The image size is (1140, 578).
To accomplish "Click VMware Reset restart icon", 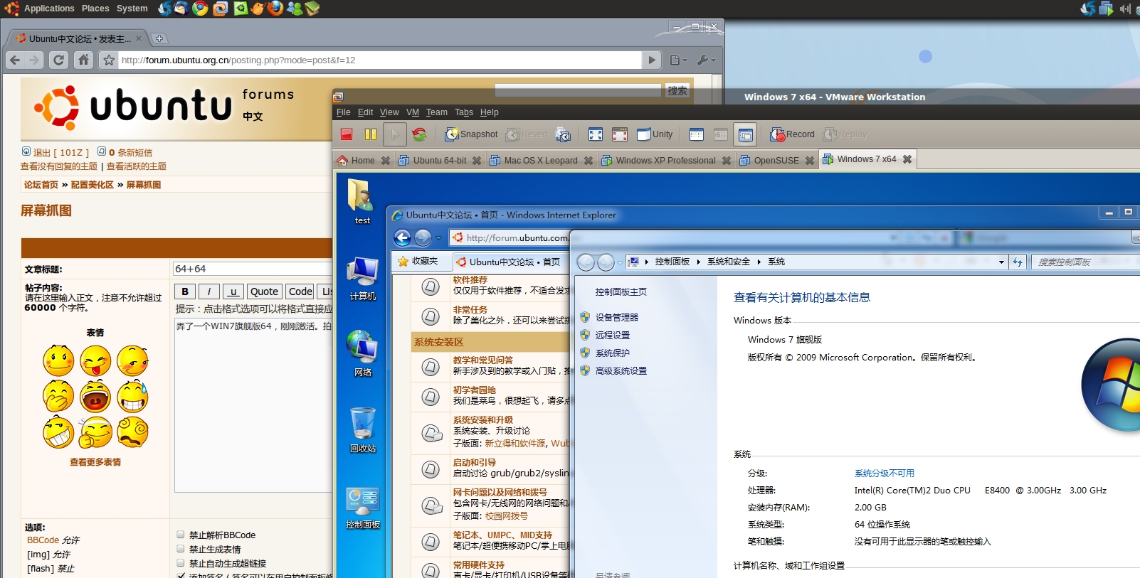I will point(419,134).
